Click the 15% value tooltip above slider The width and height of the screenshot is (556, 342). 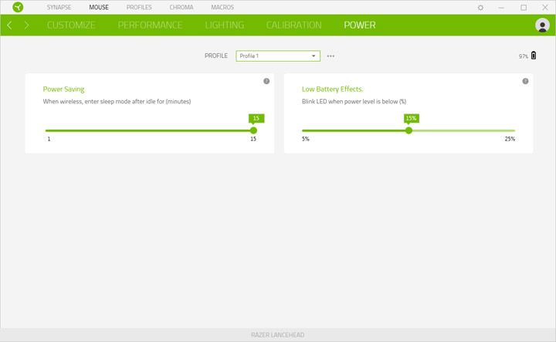(x=411, y=118)
